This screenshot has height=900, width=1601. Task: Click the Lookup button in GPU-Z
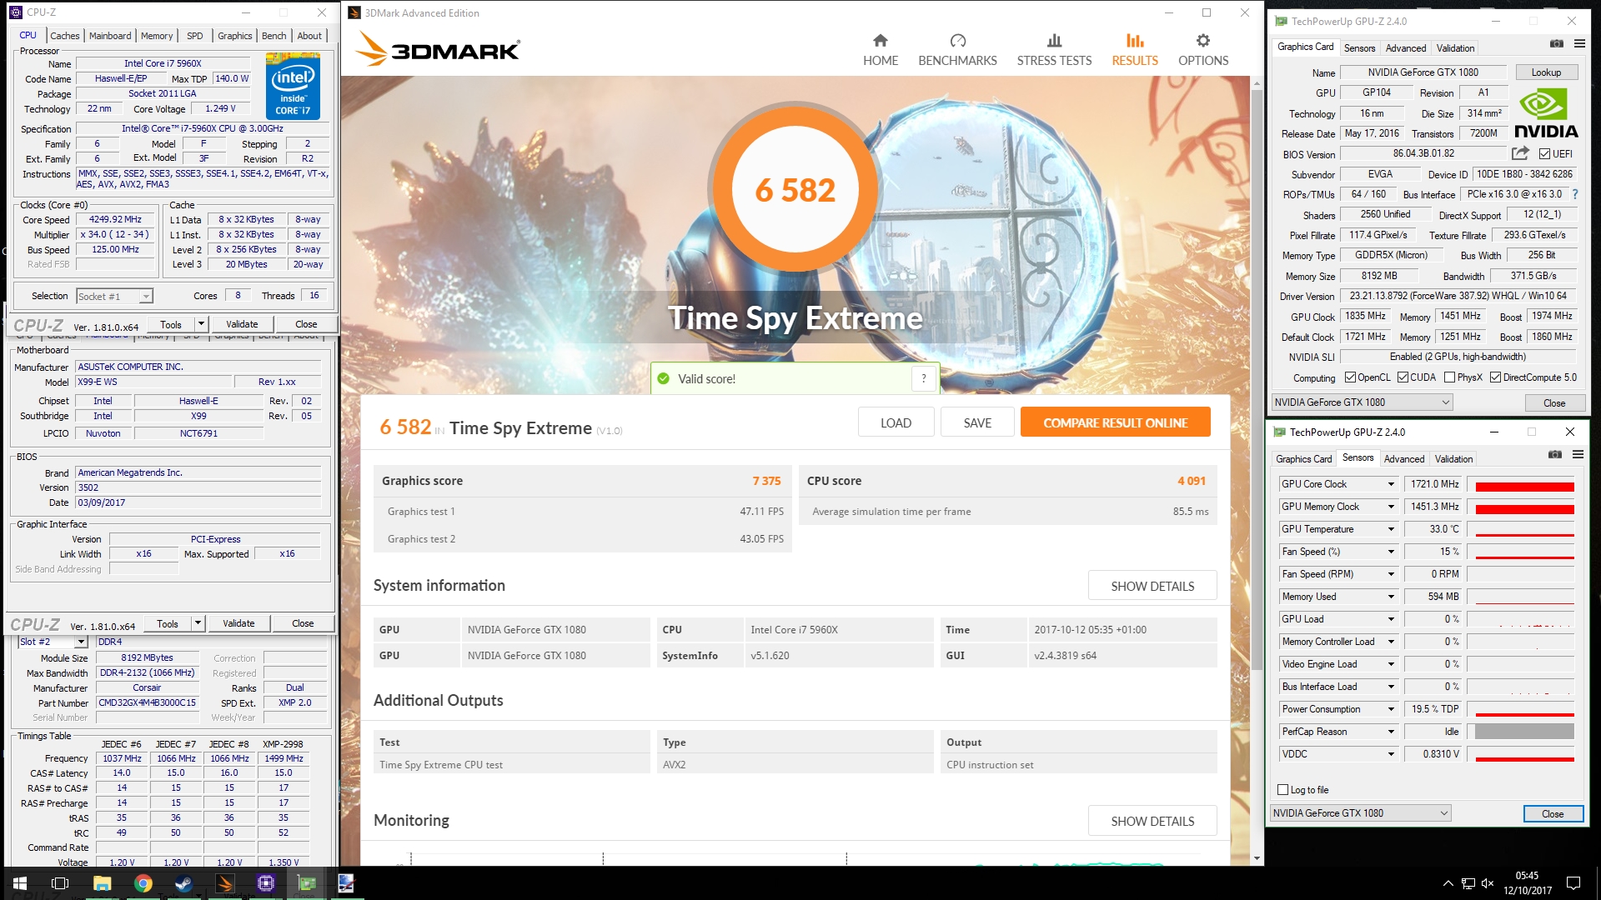(1546, 72)
